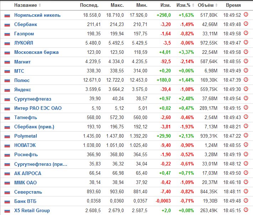Click the Время column header
The height and width of the screenshot is (215, 253).
(x=233, y=5)
